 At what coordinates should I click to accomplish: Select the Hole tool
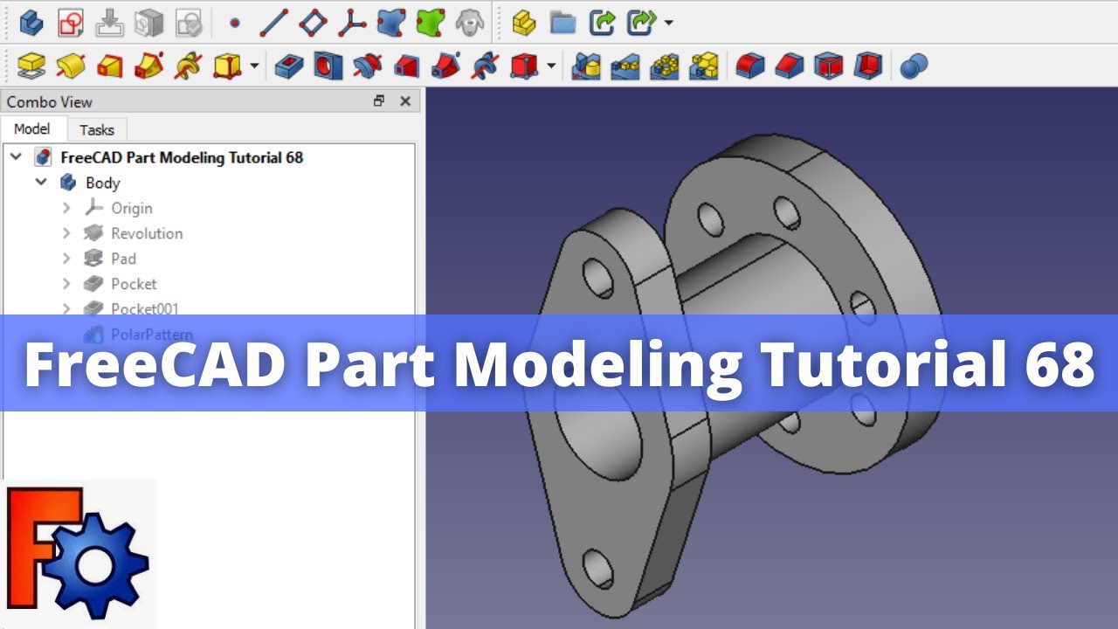tap(328, 66)
